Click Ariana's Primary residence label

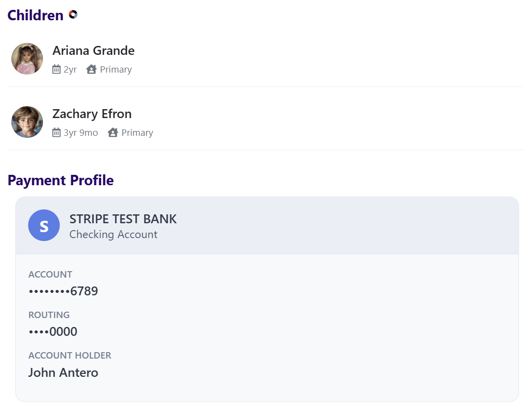pyautogui.click(x=116, y=70)
